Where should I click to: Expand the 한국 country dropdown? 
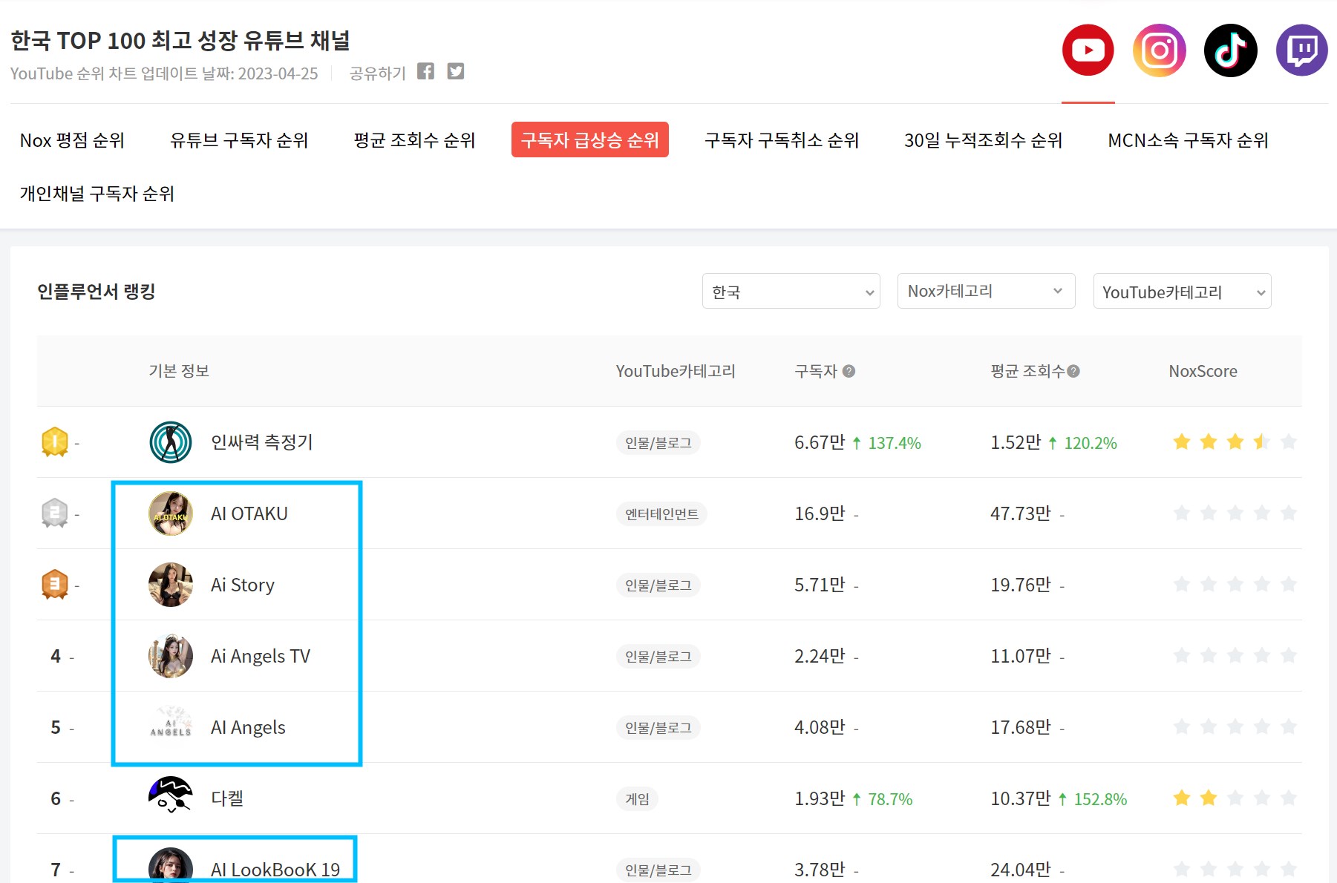pyautogui.click(x=791, y=292)
